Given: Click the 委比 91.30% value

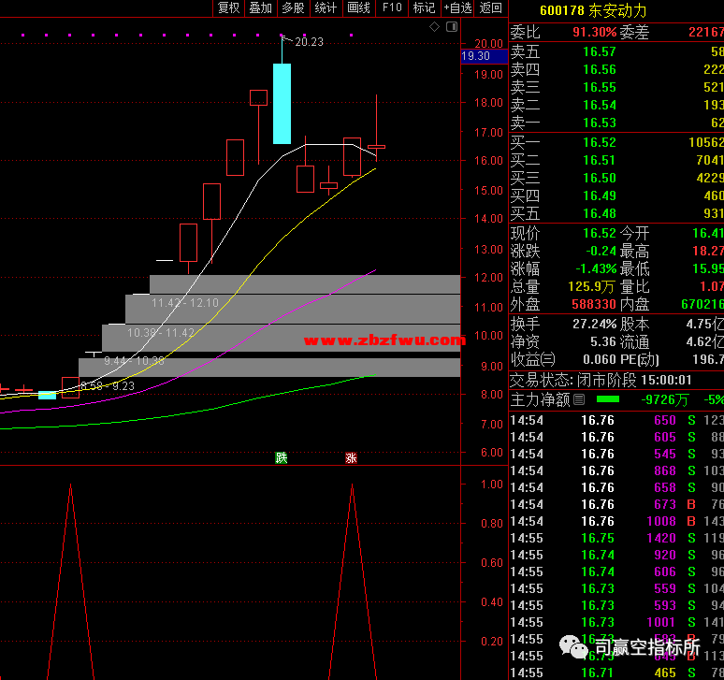Looking at the screenshot, I should 594,32.
